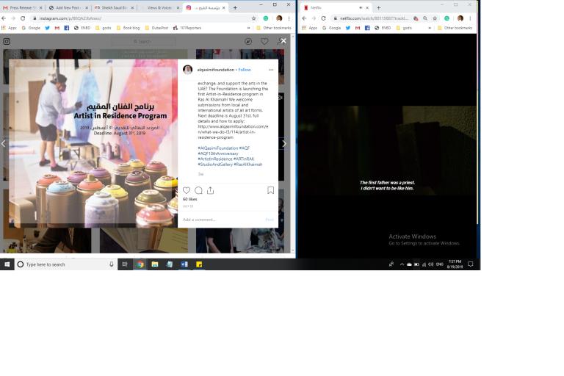Click the comment speech bubble icon
Viewport: 564px width, 376px height.
[x=198, y=190]
